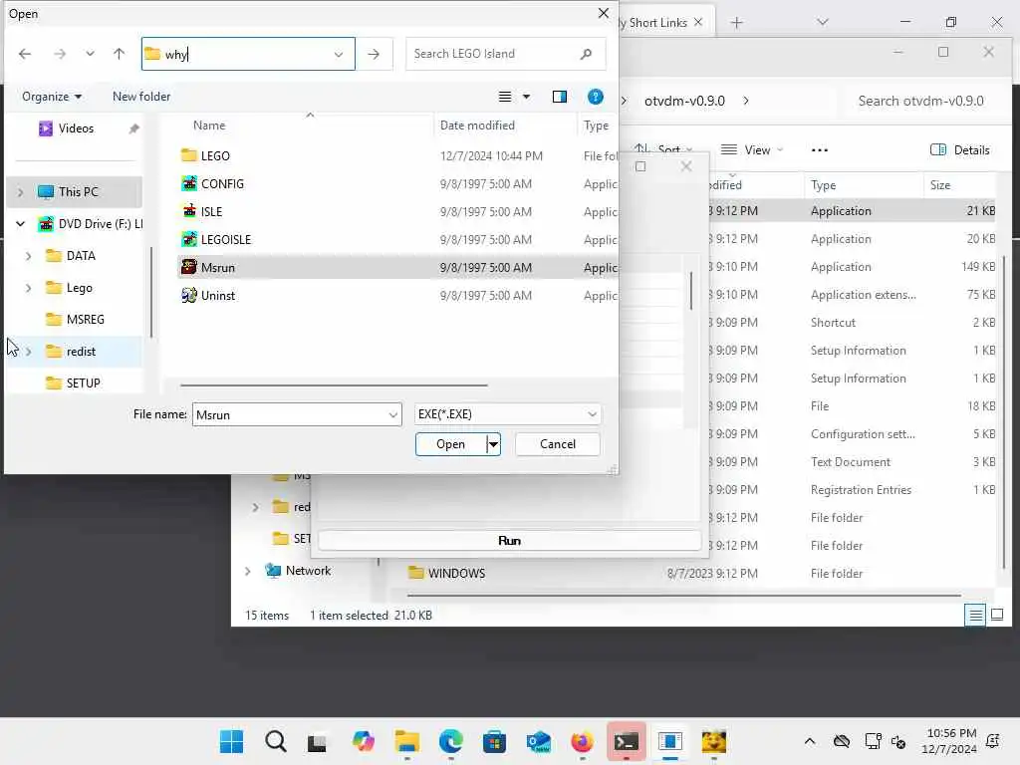Open Windows Start menu
The height and width of the screenshot is (765, 1020).
(231, 741)
